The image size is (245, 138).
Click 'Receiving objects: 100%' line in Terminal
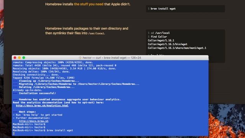(x=65, y=69)
